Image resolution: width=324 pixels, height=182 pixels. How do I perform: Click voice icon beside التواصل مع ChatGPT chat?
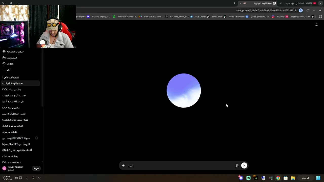36,138
